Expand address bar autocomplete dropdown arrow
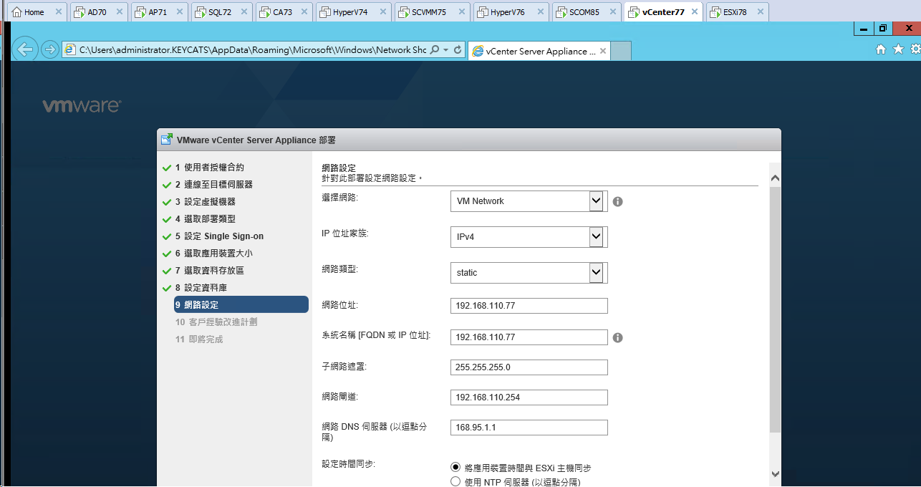The width and height of the screenshot is (921, 487). (445, 50)
